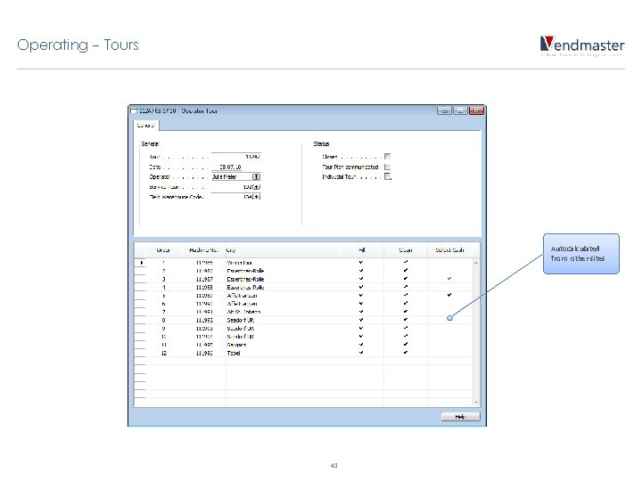Toggle the Clean checkmark for order 7
Viewport: 642px width, 481px height.
406,311
